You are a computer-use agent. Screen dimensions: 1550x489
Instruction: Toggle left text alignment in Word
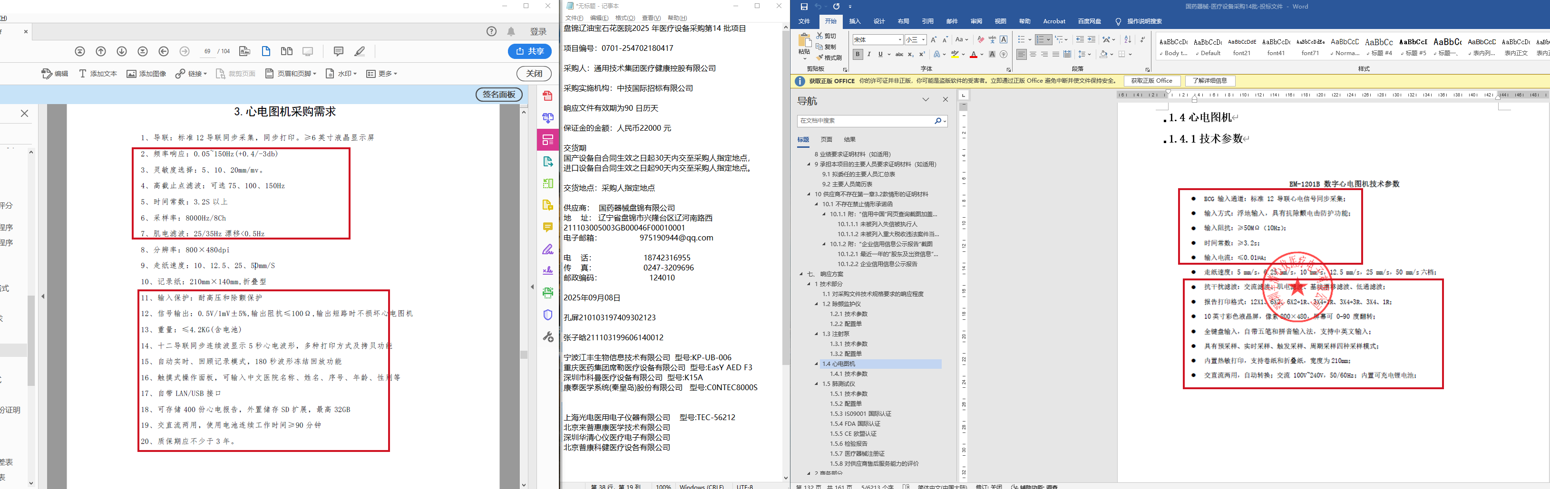pyautogui.click(x=1022, y=55)
